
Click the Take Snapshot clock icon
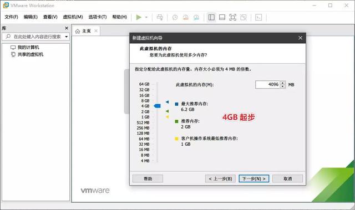pyautogui.click(x=175, y=17)
